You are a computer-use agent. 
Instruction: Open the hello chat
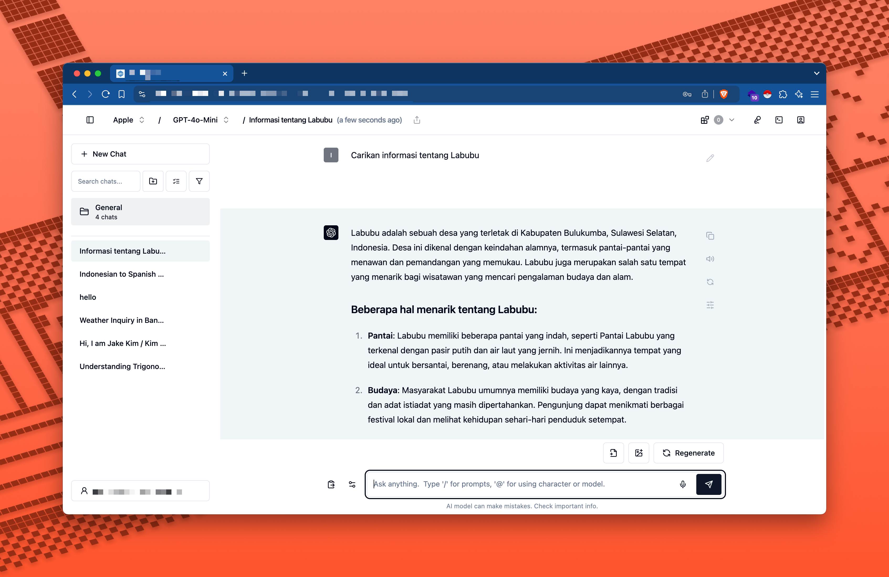140,297
